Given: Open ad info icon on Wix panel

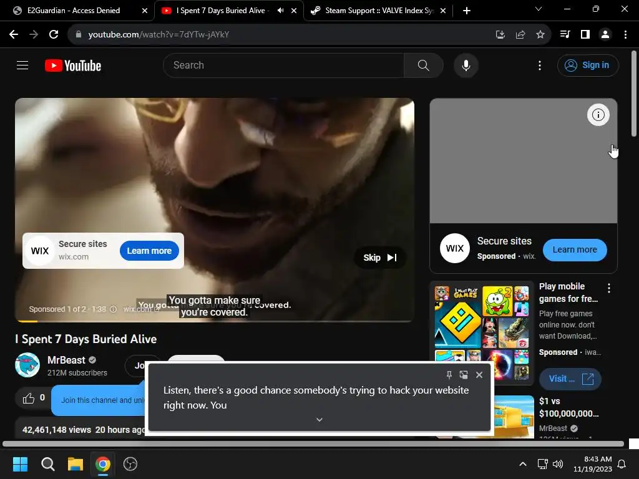Looking at the screenshot, I should [598, 115].
